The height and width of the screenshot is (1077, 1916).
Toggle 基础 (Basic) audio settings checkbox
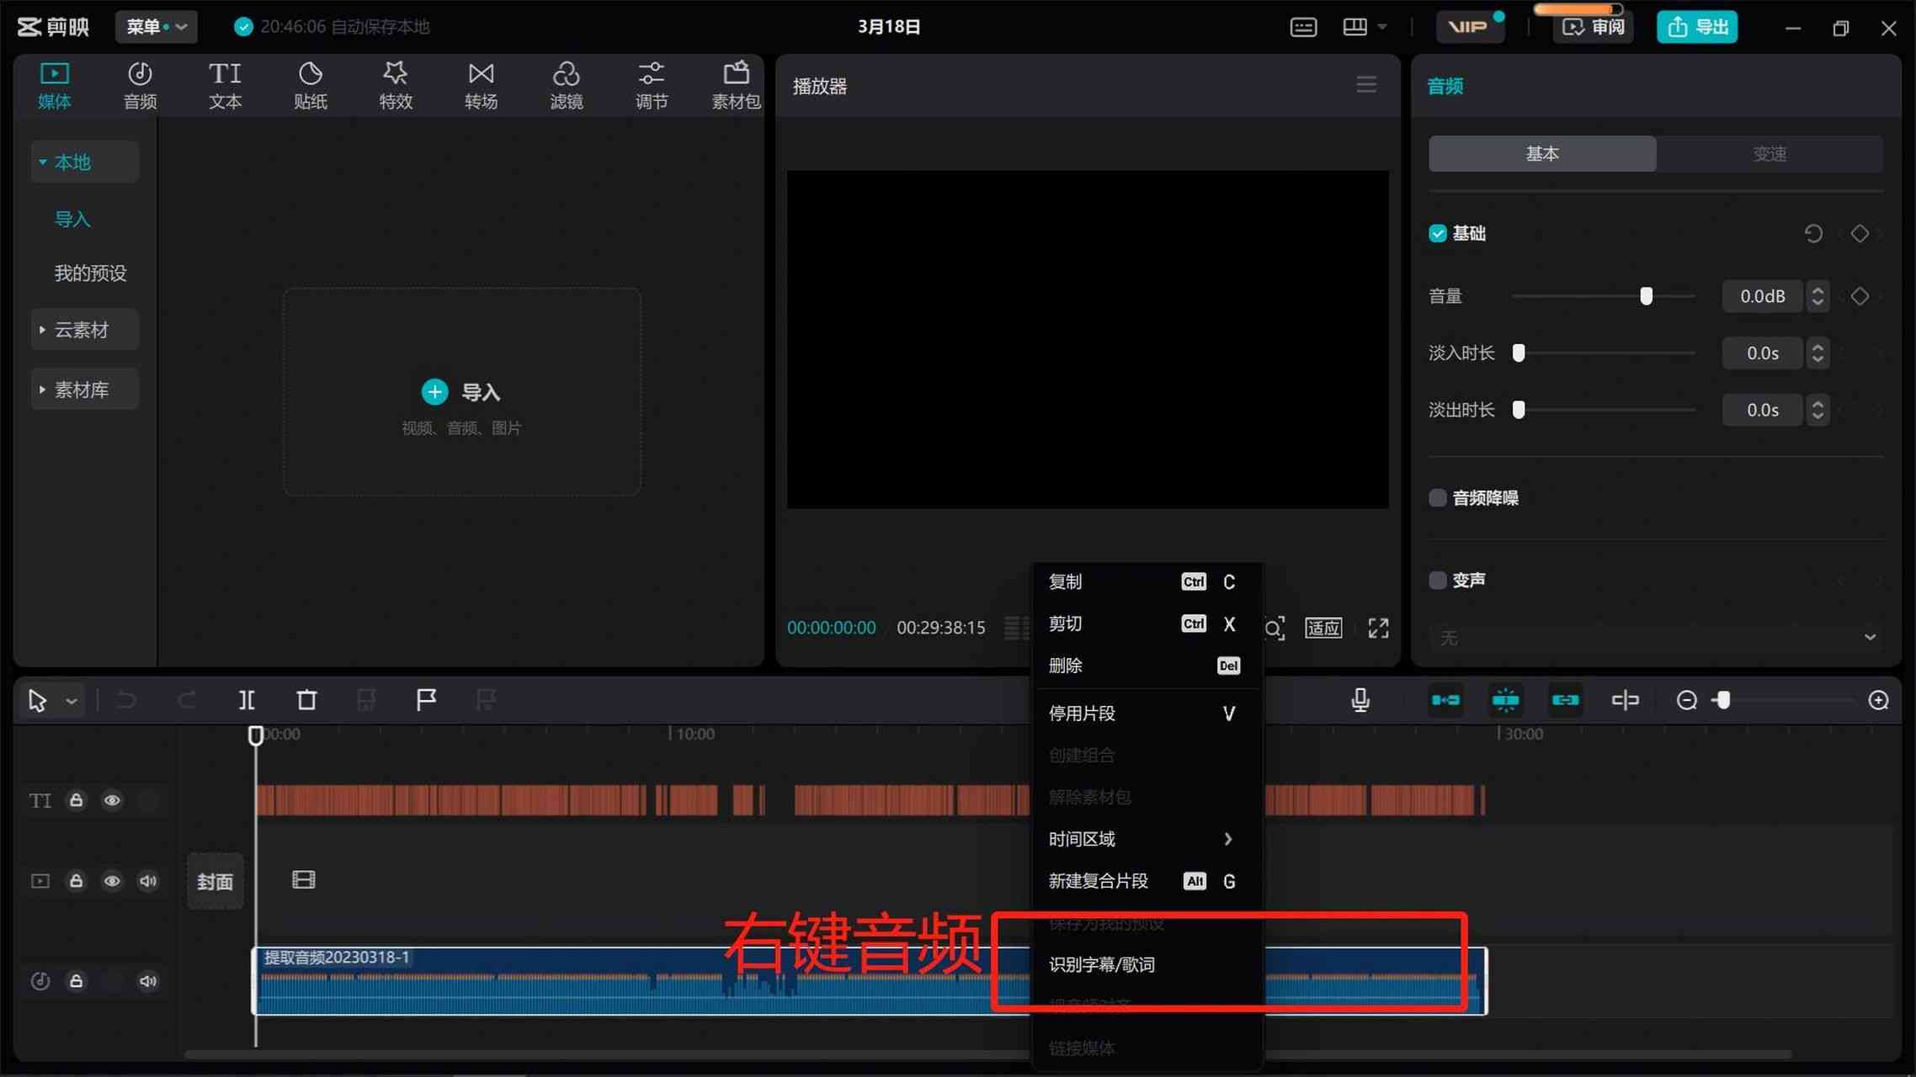click(1439, 234)
